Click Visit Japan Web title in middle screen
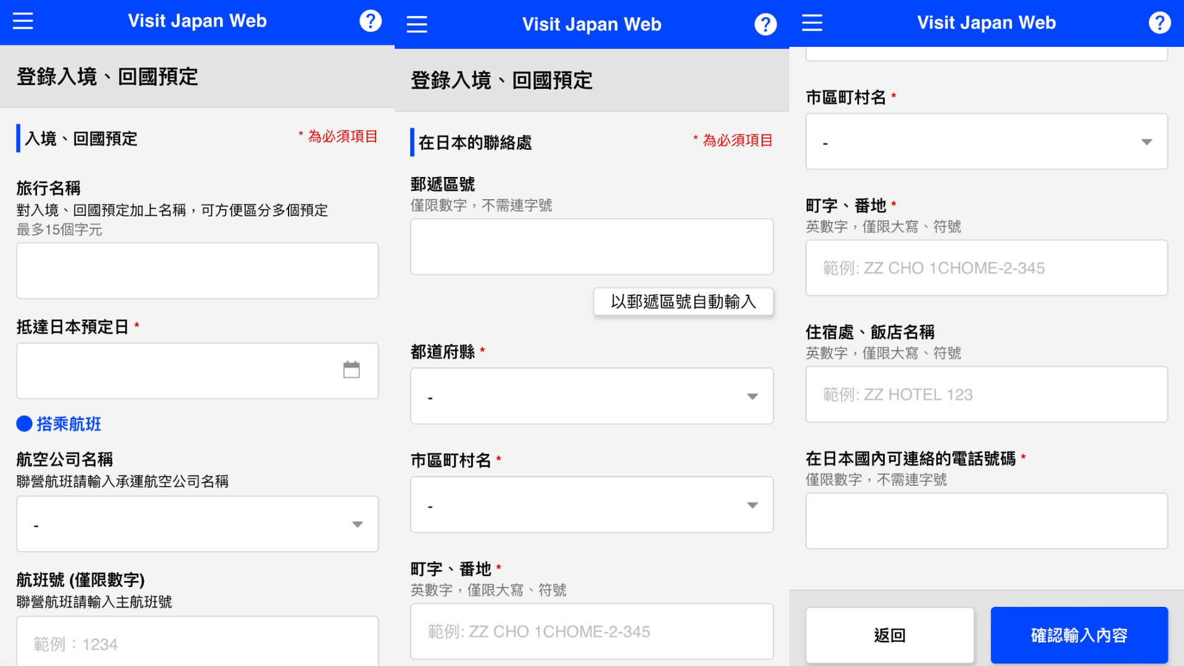The image size is (1184, 666). [592, 25]
